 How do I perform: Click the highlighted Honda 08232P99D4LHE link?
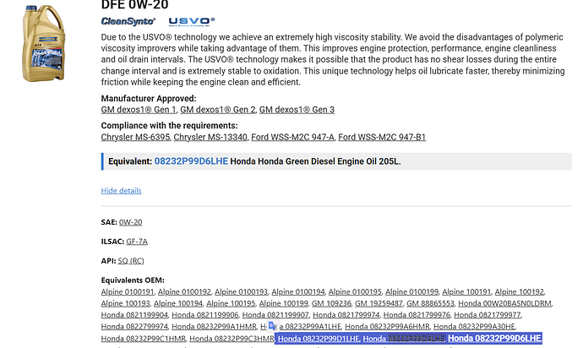tap(404, 339)
